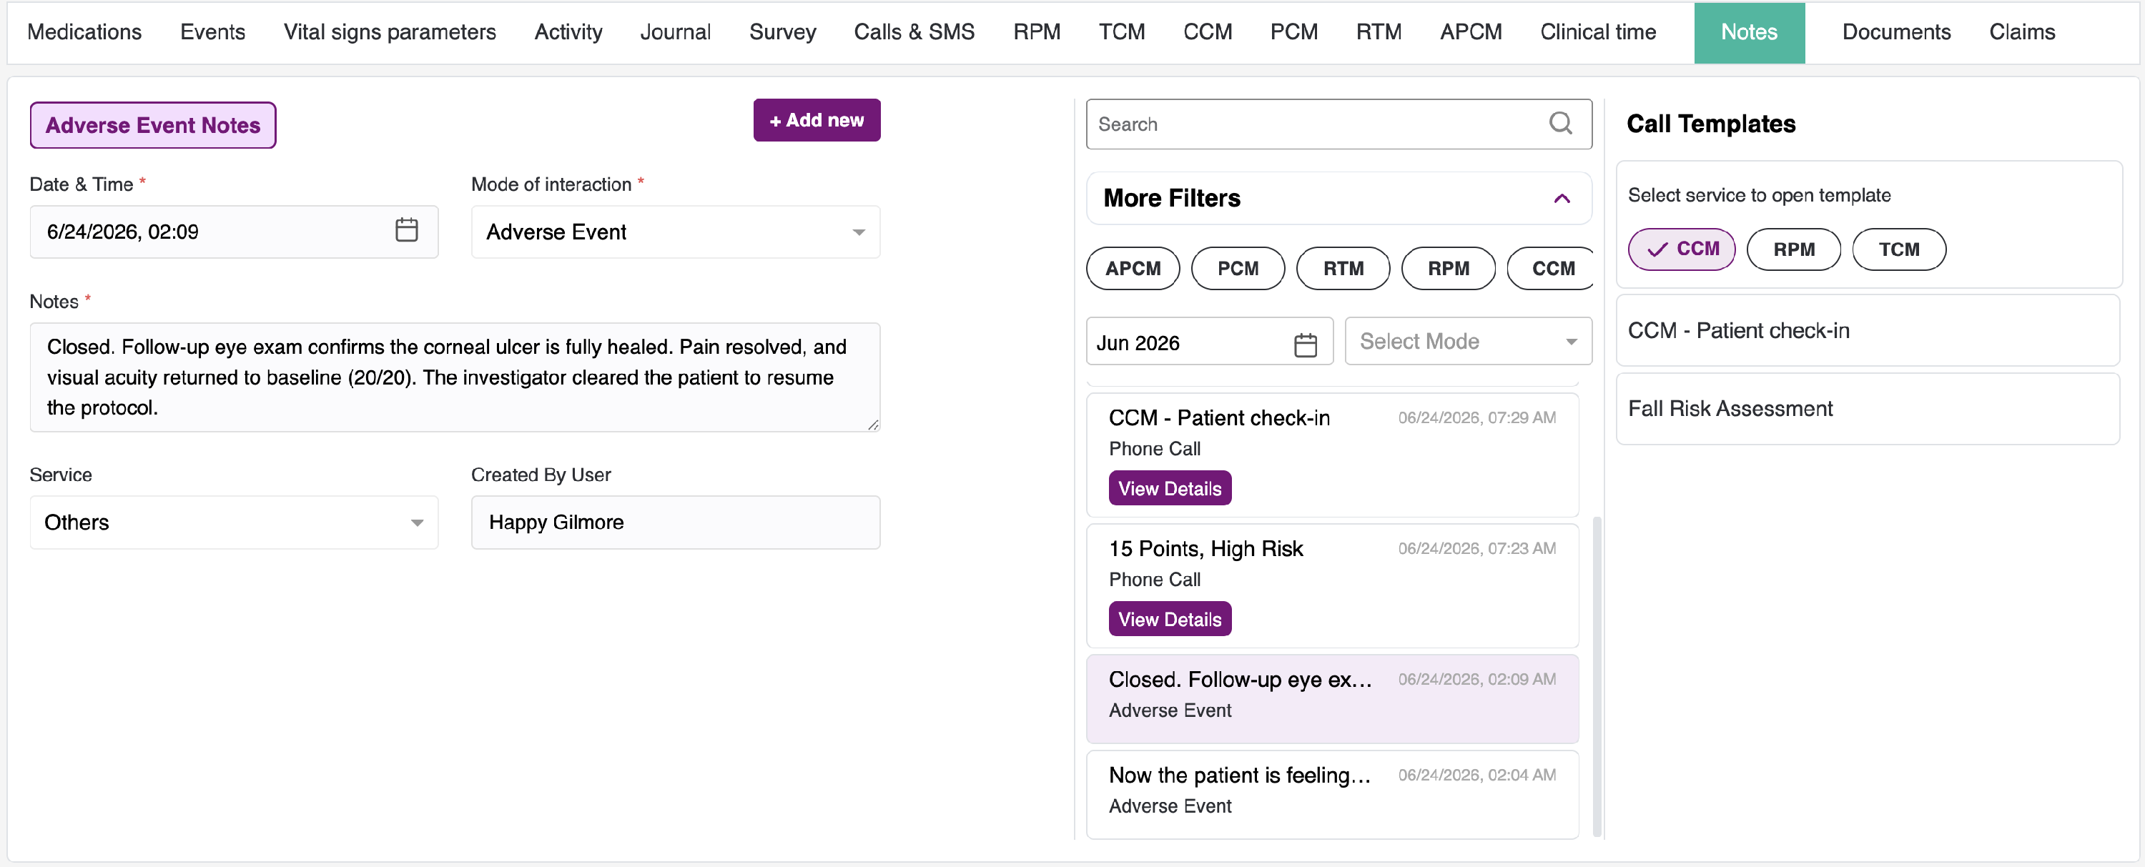View Details of 15 Points, High Risk note
The height and width of the screenshot is (867, 2145).
tap(1169, 619)
